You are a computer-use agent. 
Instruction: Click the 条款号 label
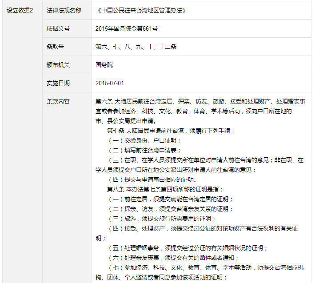pos(55,47)
